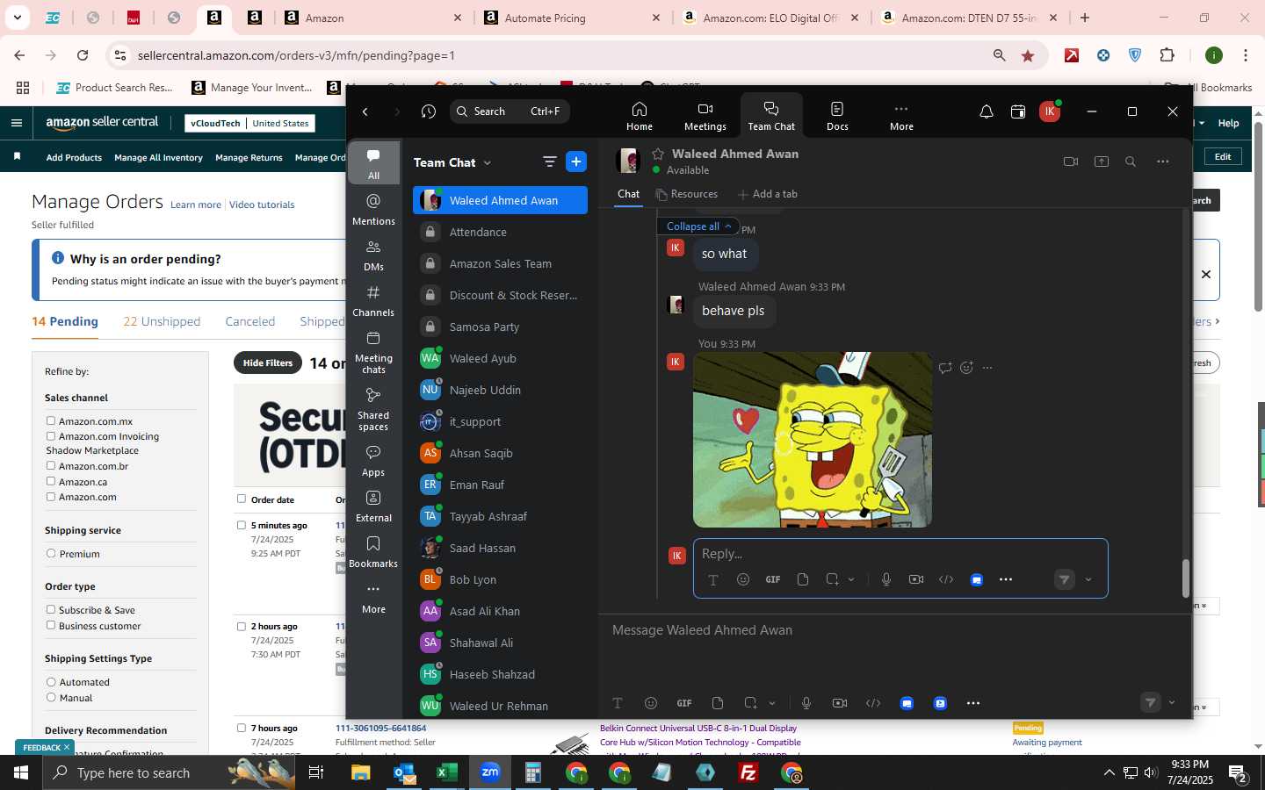Screen dimensions: 1265x790
Task: Open the Zoom Home tab
Action: tap(639, 115)
